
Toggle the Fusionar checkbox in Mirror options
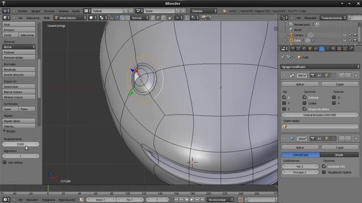coord(304,98)
